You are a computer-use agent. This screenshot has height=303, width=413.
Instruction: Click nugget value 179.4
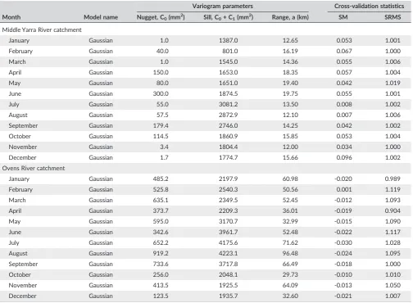[161, 125]
